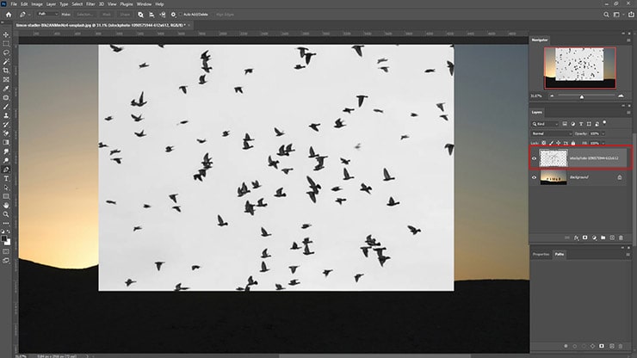The image size is (637, 358).
Task: Toggle lock image pixels brush icon
Action: [x=551, y=143]
